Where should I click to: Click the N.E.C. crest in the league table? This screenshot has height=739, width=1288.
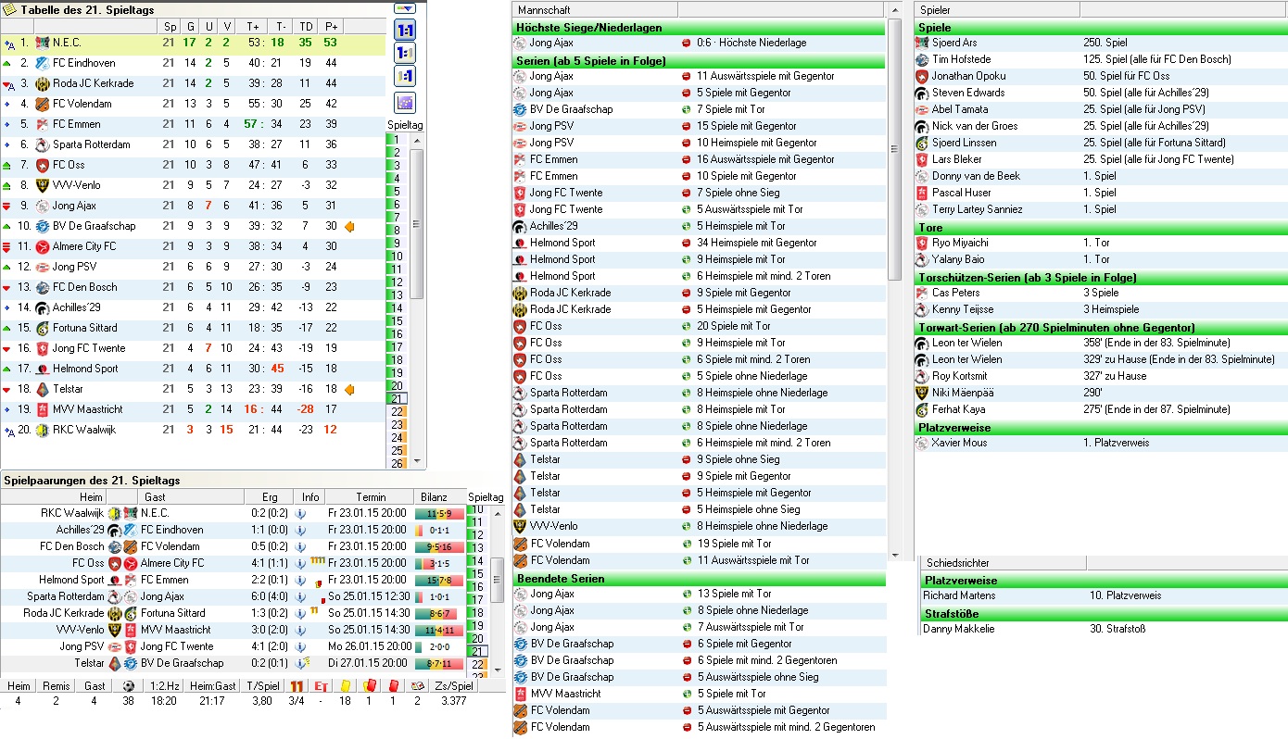(x=42, y=43)
